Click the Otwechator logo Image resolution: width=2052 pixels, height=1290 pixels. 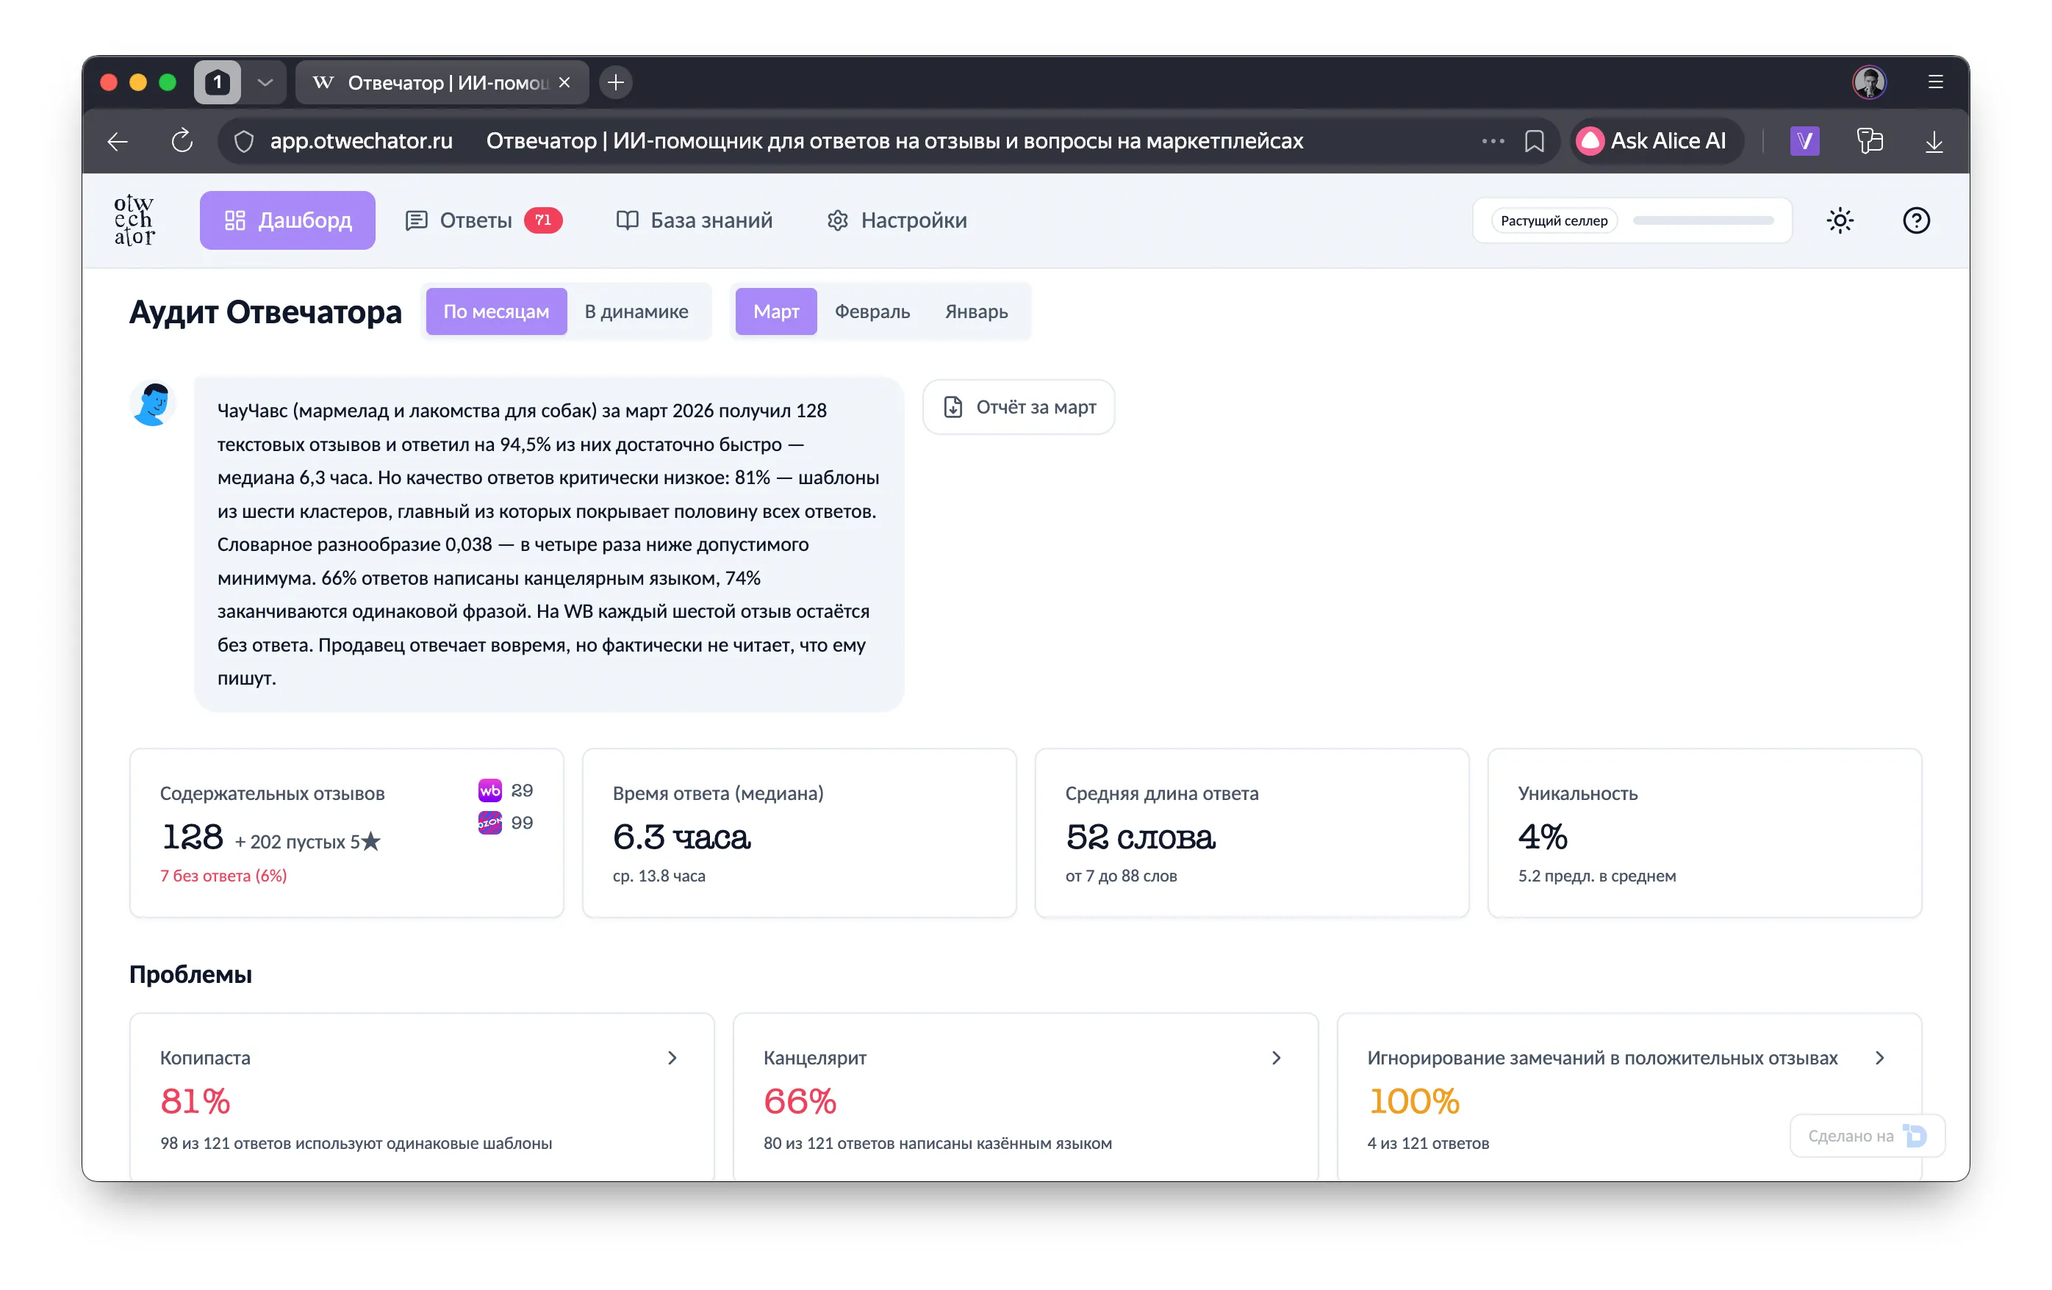tap(134, 220)
